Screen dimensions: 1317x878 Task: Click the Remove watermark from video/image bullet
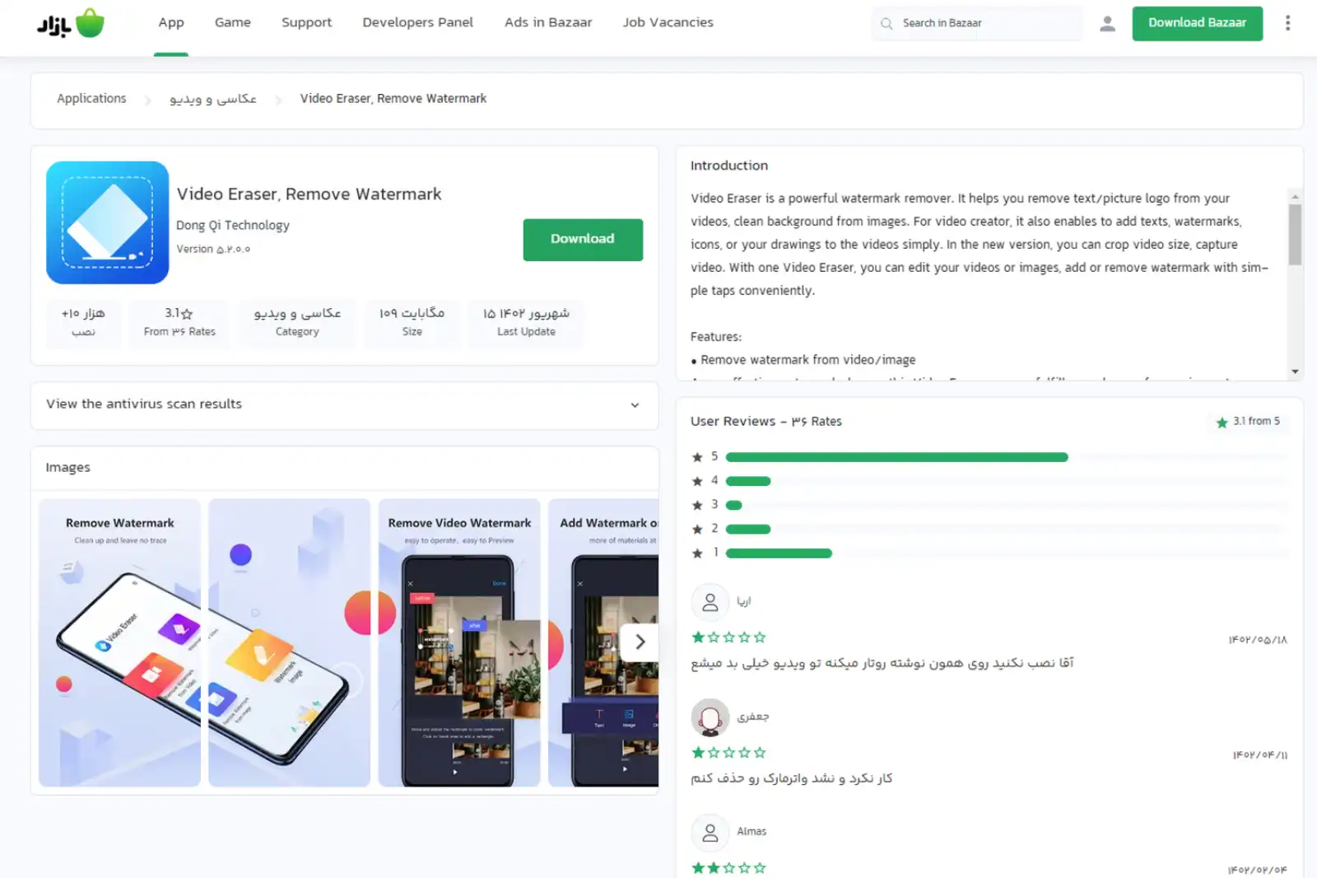point(808,360)
